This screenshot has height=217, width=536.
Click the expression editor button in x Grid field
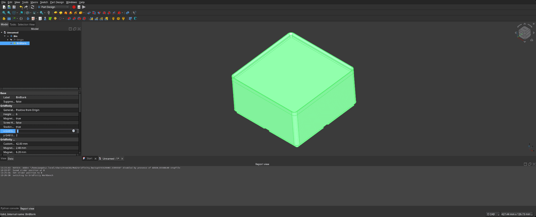74,131
